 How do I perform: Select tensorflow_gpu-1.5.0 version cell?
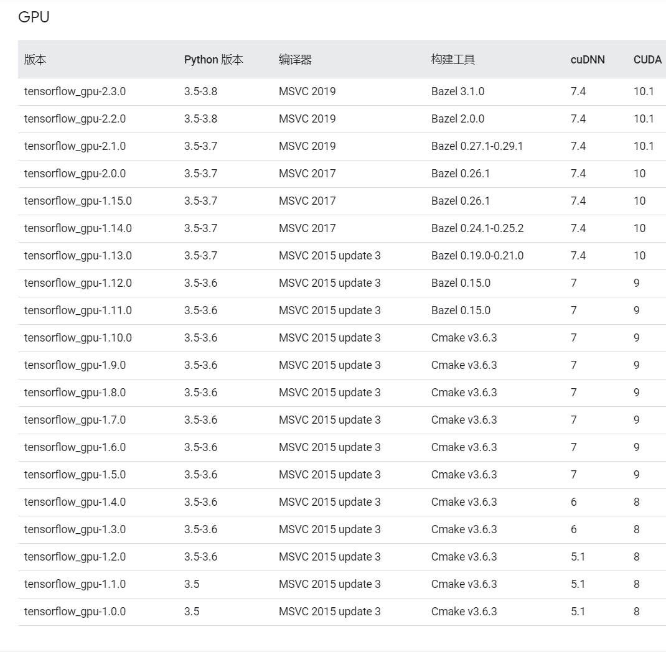pos(75,475)
